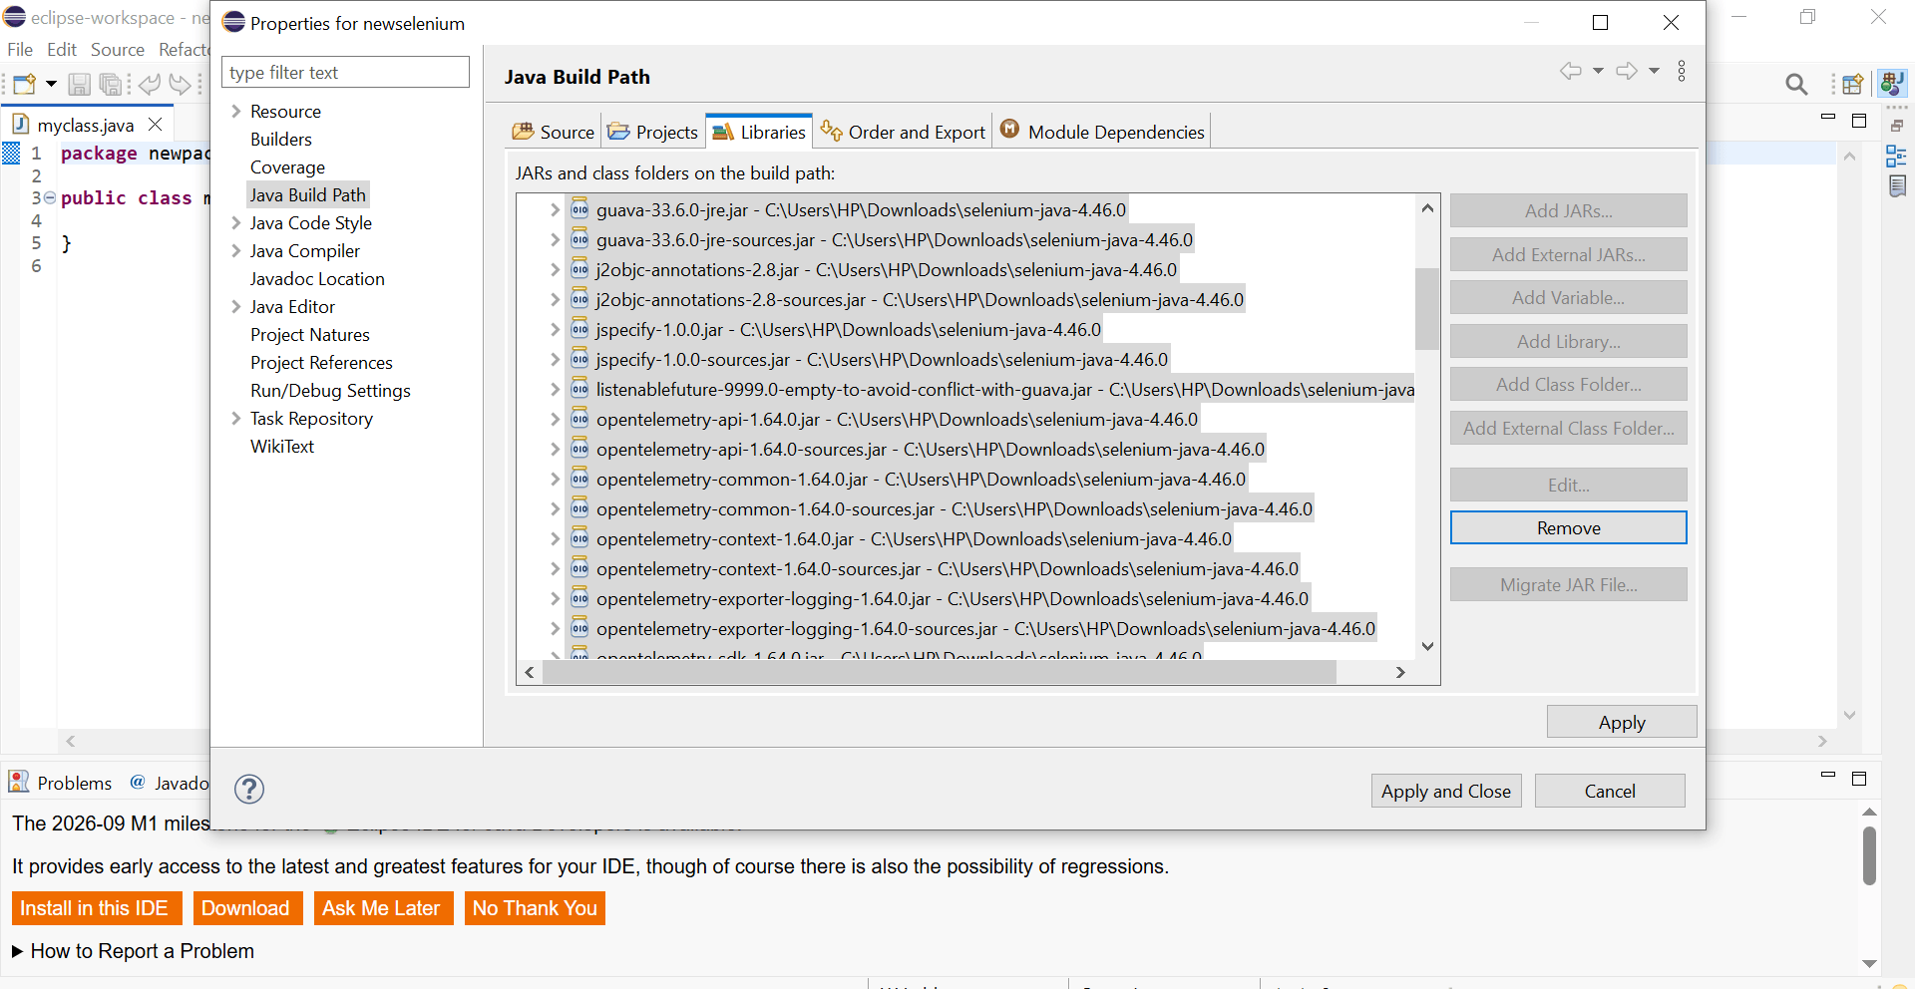This screenshot has height=989, width=1915.
Task: Open the New file toolbar icon
Action: click(x=25, y=85)
